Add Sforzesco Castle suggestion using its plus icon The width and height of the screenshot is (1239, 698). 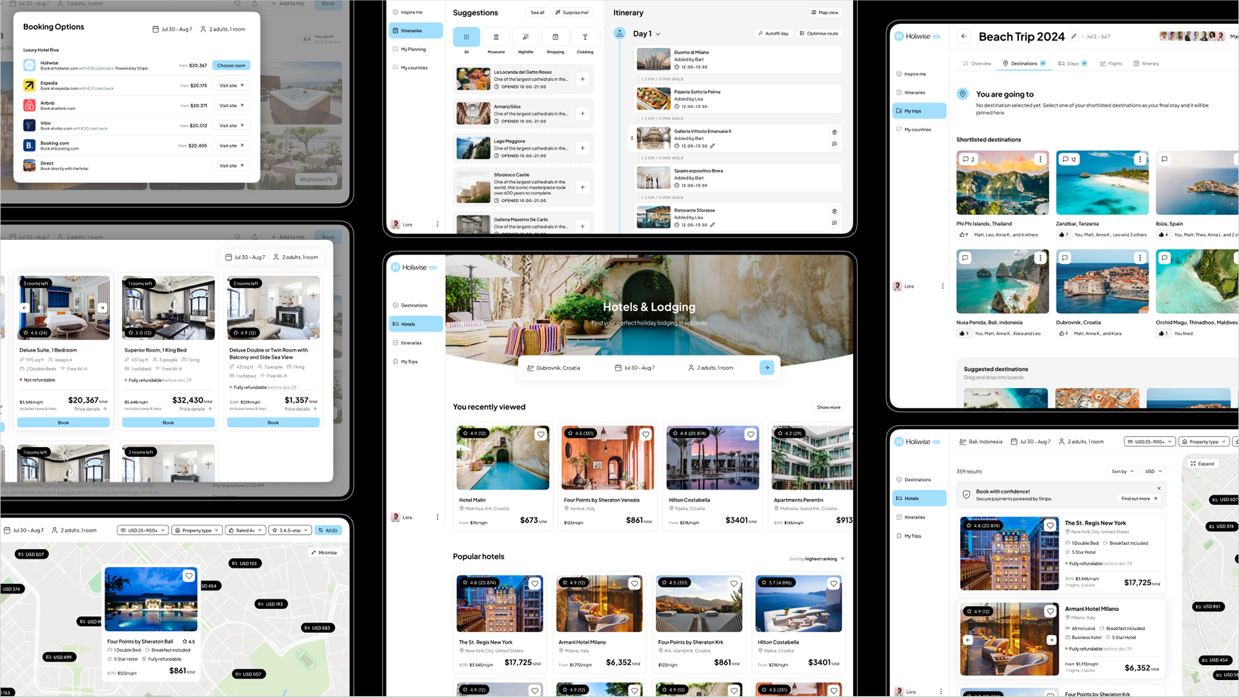tap(582, 187)
